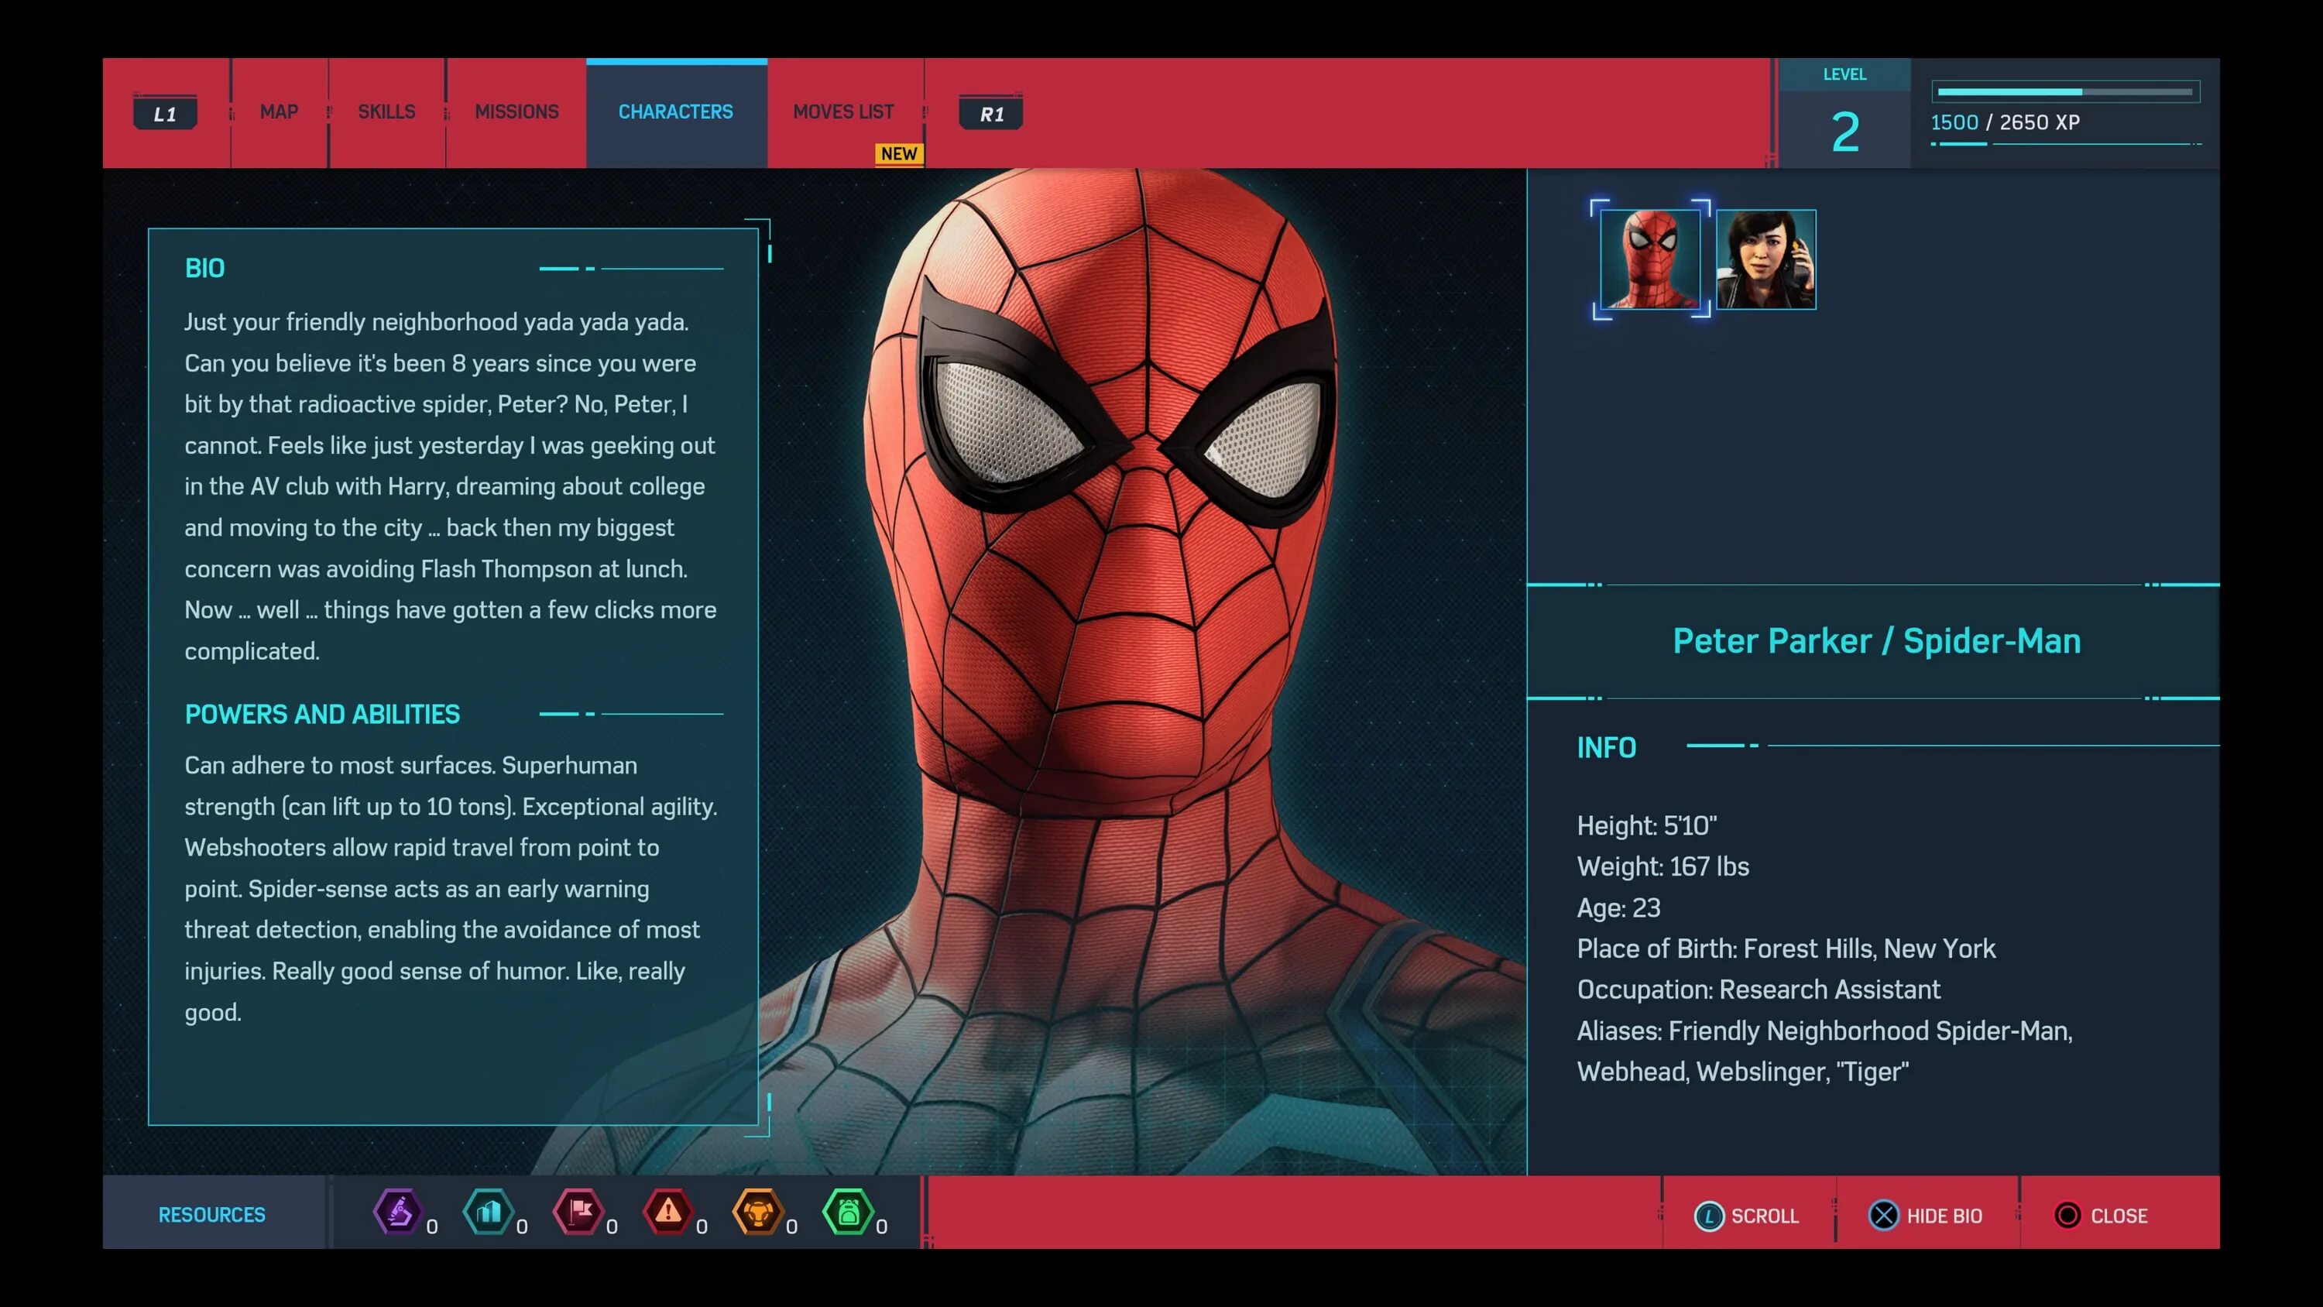2323x1307 pixels.
Task: Open the MOVES LIST tab marked NEW
Action: (x=843, y=111)
